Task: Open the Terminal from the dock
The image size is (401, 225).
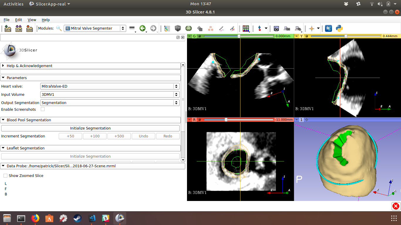Action: [21, 218]
